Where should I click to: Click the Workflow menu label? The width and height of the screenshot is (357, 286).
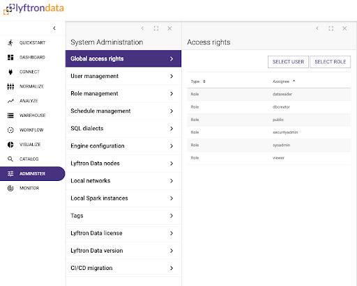point(31,130)
